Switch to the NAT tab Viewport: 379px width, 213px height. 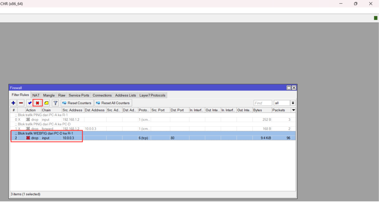36,95
